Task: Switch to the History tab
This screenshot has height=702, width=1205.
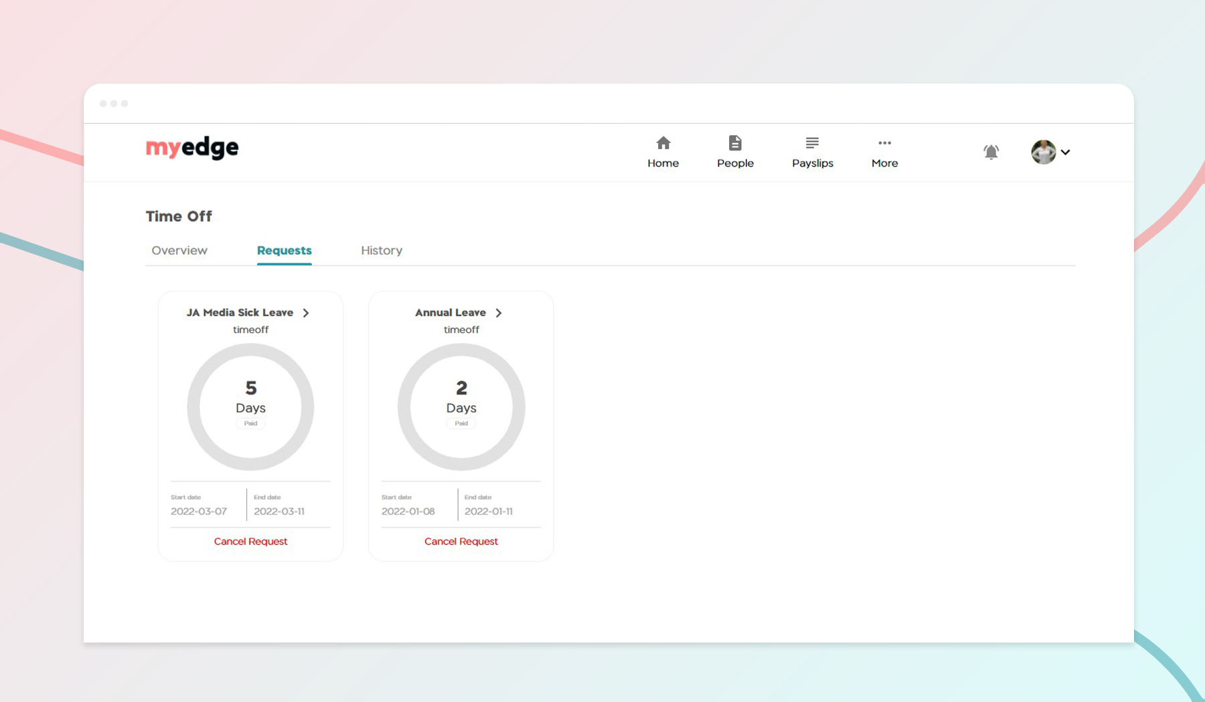Action: coord(381,250)
